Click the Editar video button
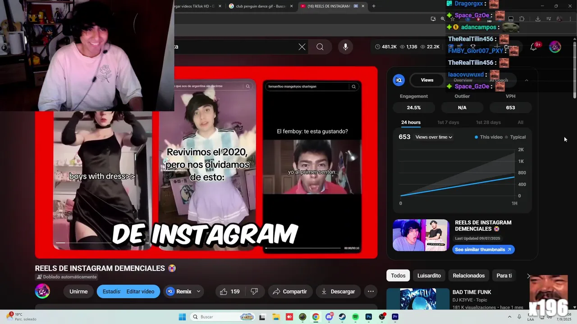Viewport: 577px width, 324px height. (141, 292)
